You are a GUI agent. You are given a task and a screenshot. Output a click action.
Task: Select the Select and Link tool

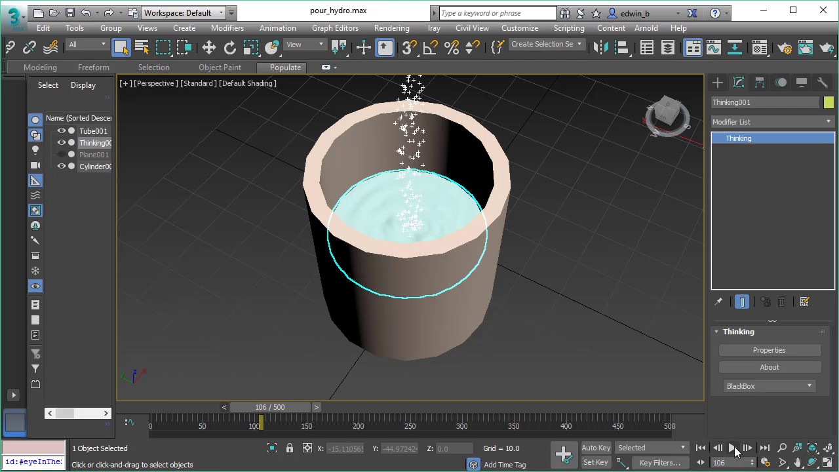tap(9, 47)
